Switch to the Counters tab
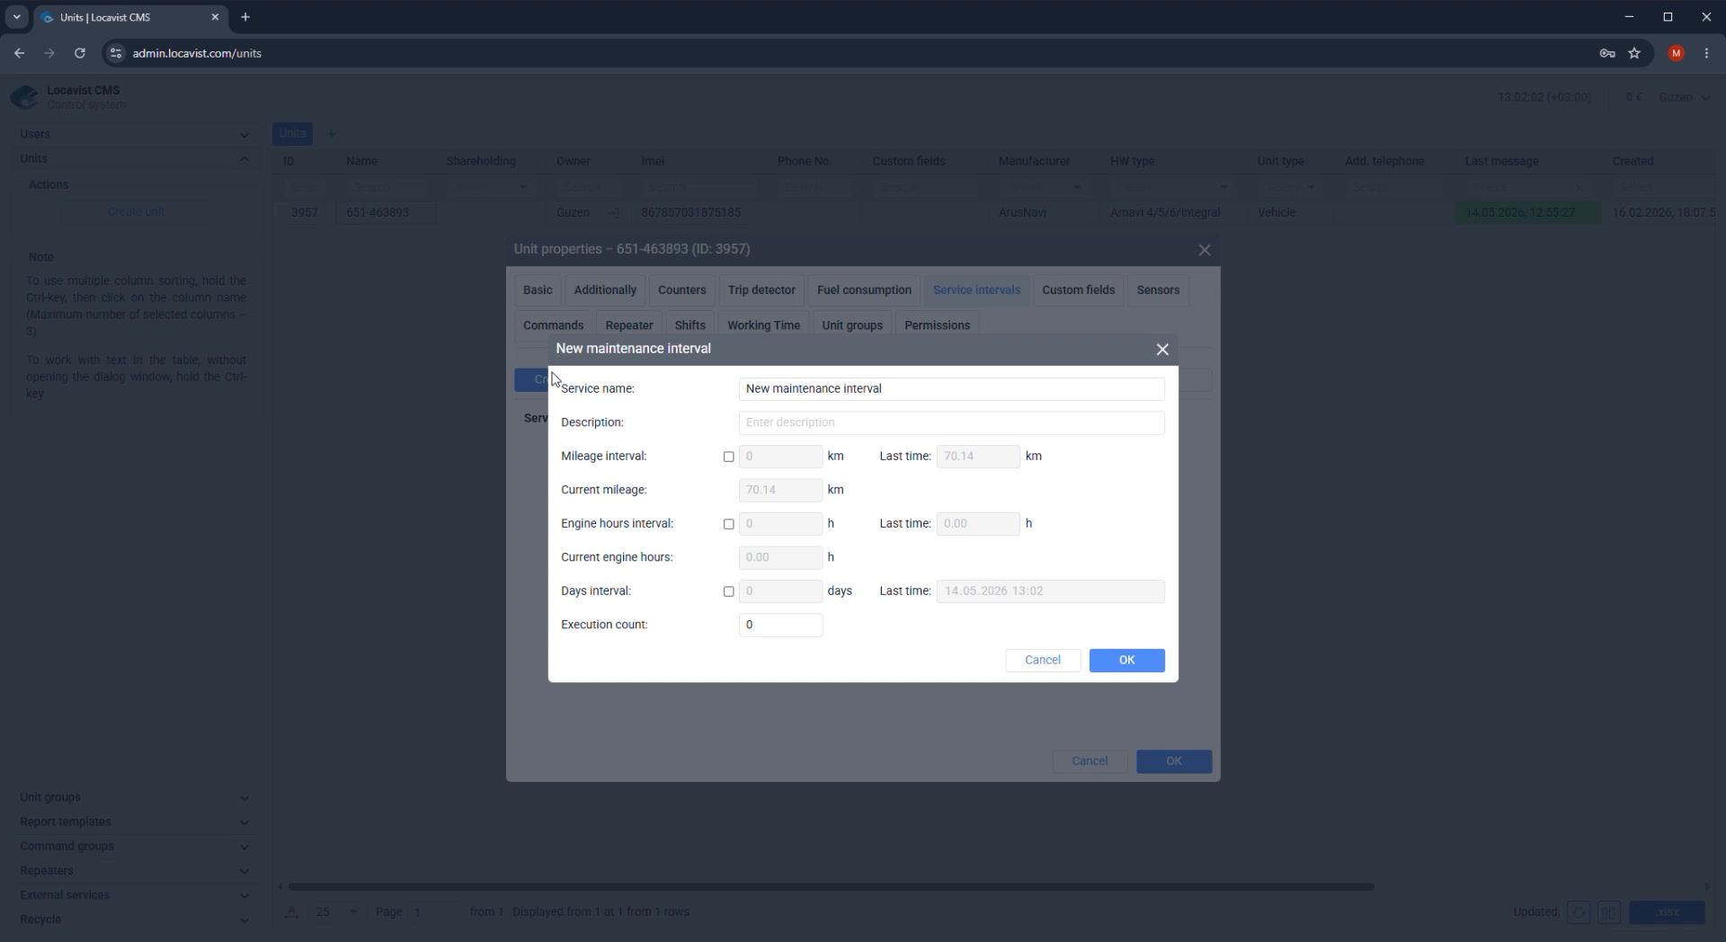Screen dimensions: 1726x942 (681, 290)
